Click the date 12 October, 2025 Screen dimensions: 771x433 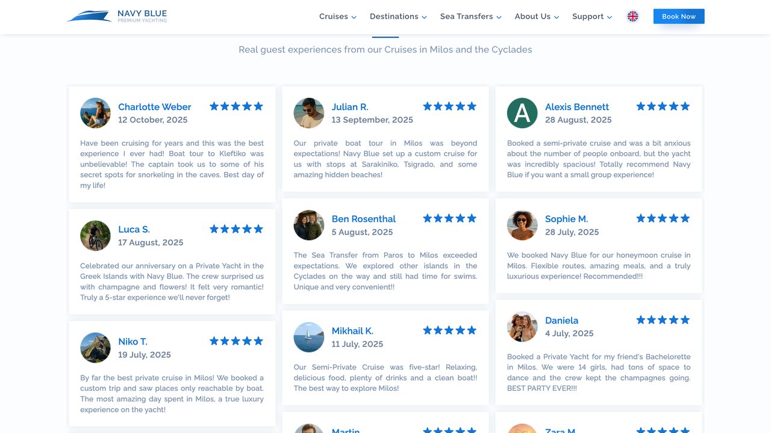pos(153,120)
